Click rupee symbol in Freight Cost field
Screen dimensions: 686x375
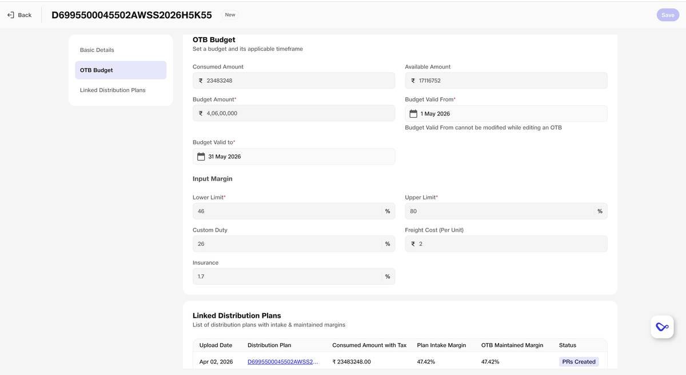pos(413,244)
